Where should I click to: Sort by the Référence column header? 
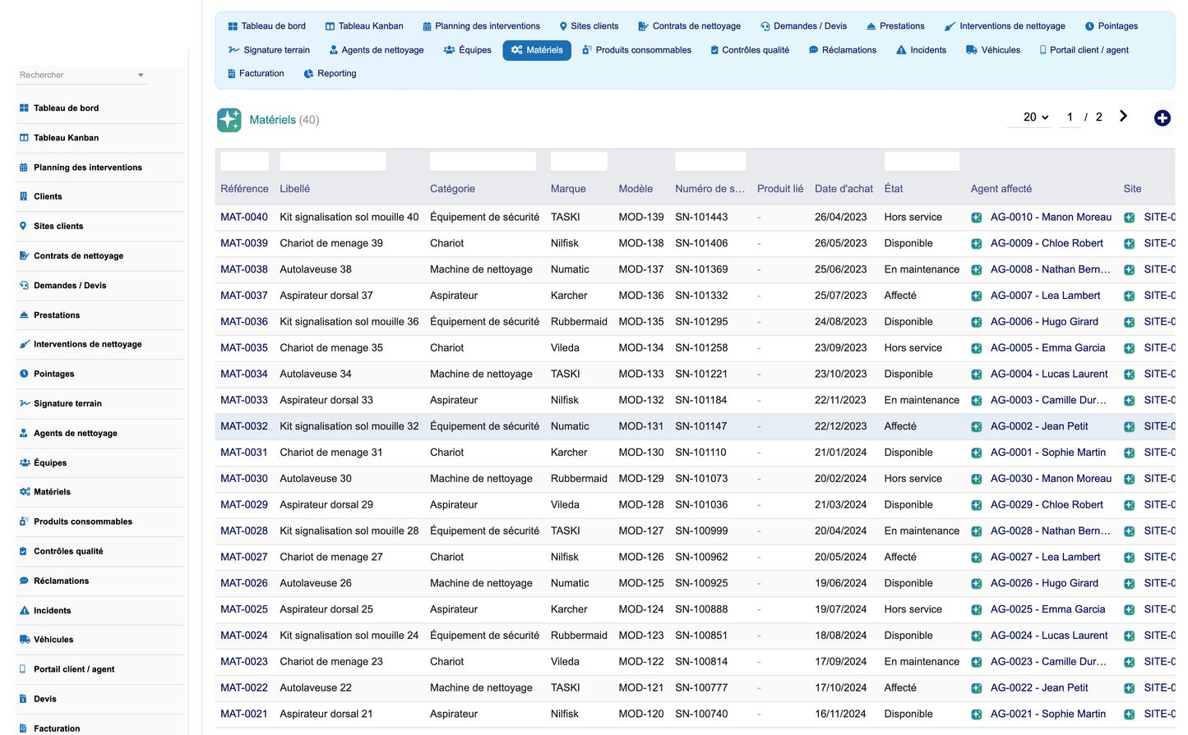[244, 189]
